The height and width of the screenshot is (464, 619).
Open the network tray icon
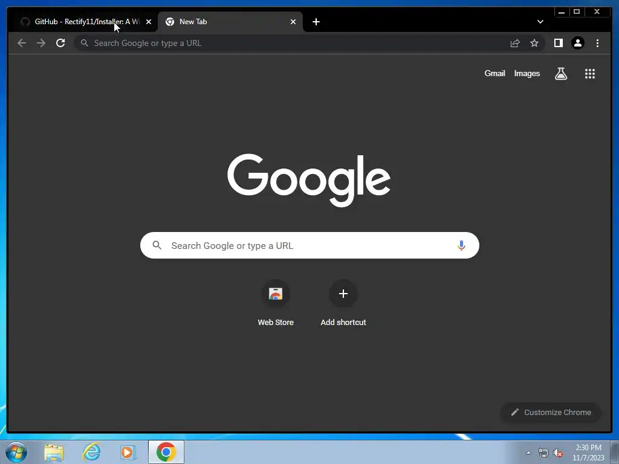[543, 453]
